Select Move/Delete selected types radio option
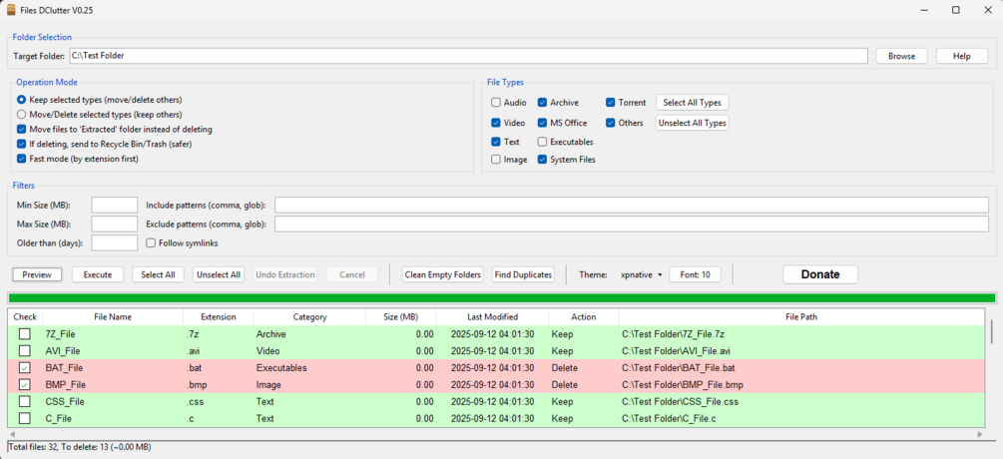The height and width of the screenshot is (459, 1003). [x=22, y=115]
